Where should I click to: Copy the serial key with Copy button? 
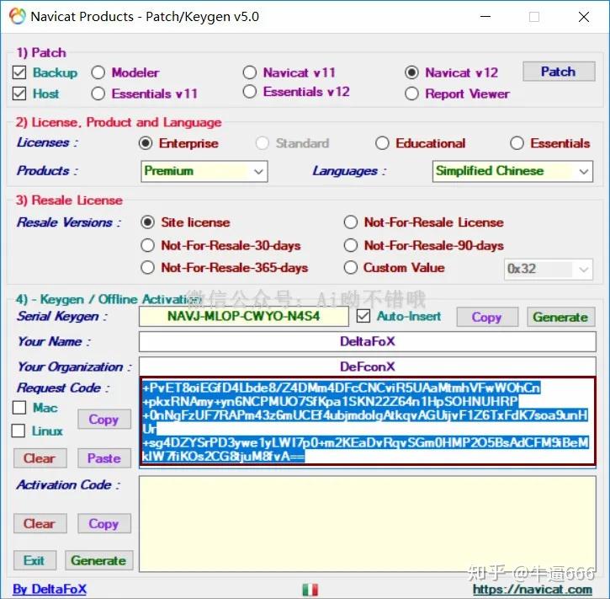(x=487, y=317)
